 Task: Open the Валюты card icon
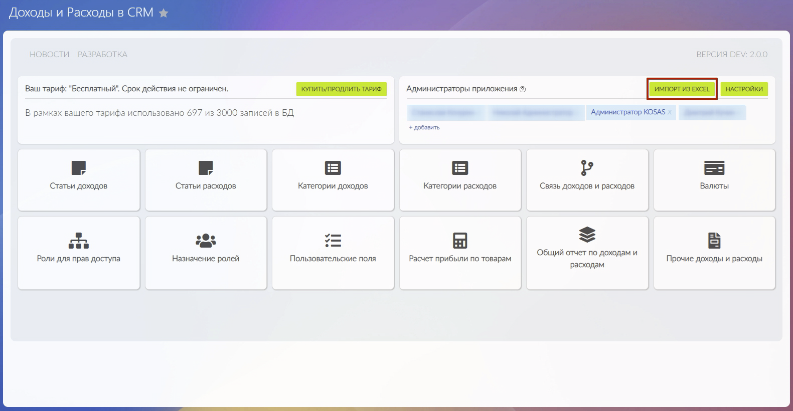pos(714,168)
